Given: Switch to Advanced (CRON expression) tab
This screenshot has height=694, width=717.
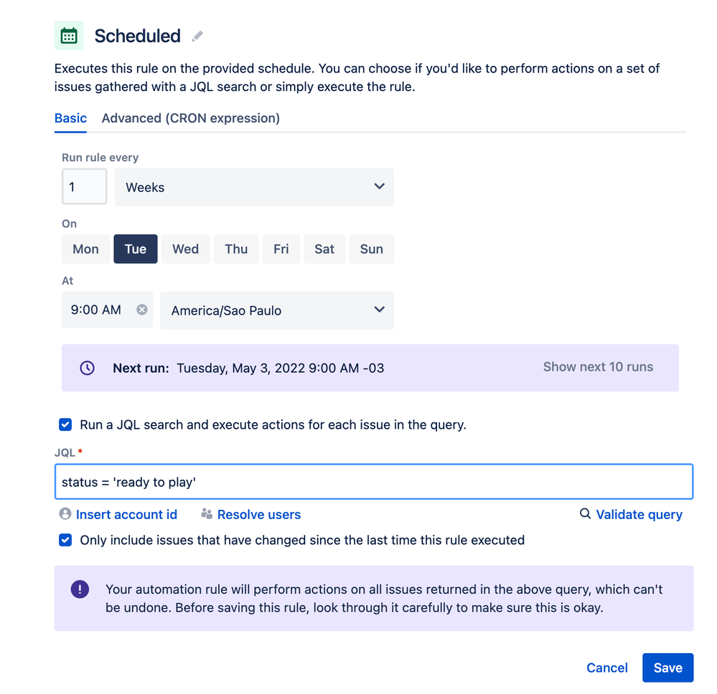Looking at the screenshot, I should [191, 118].
